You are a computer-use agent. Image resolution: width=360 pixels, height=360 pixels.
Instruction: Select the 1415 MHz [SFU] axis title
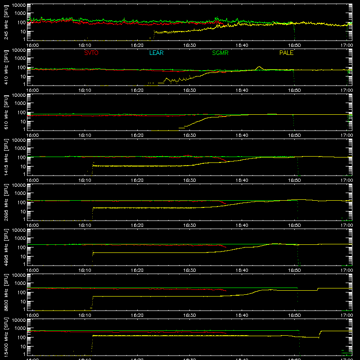[6, 157]
